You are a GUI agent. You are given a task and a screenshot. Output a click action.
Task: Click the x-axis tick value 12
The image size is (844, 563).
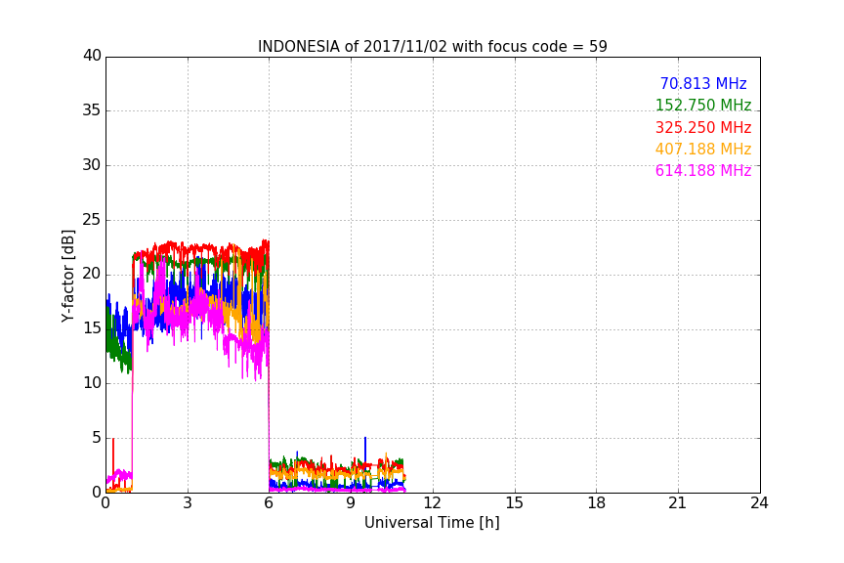click(x=433, y=503)
